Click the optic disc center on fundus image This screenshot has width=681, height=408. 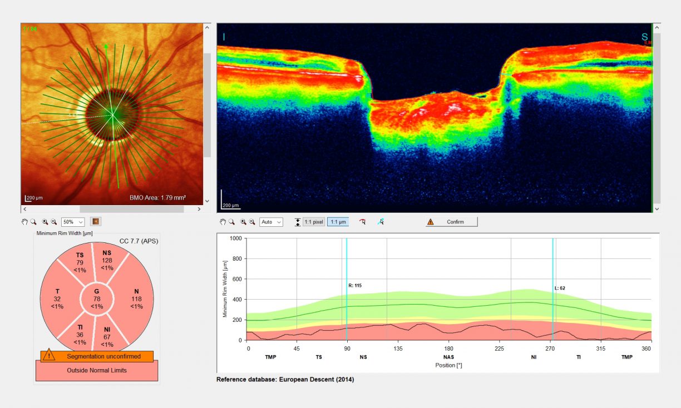pyautogui.click(x=112, y=115)
